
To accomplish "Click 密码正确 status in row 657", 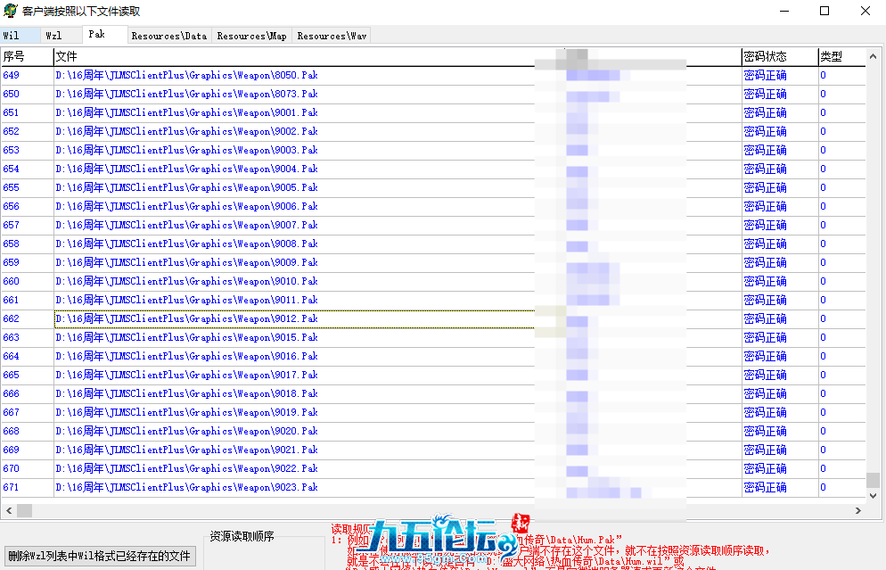I will 765,225.
